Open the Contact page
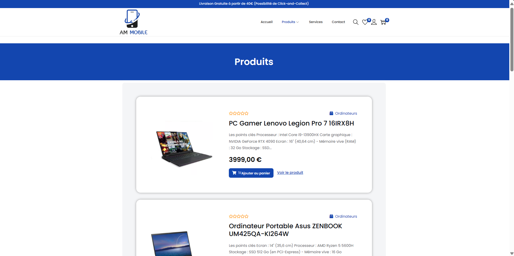 [338, 22]
